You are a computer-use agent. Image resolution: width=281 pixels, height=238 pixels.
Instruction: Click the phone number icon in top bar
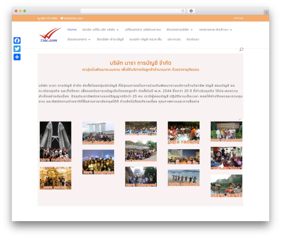[x=39, y=19]
